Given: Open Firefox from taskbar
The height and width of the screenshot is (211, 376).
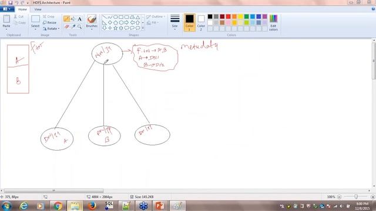Looking at the screenshot, I should 92,206.
